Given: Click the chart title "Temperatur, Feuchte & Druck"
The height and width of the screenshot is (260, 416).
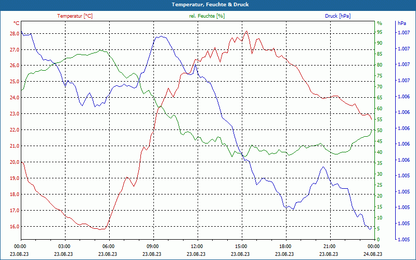Looking at the screenshot, I should coord(210,5).
